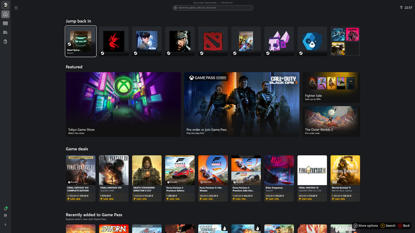Open Forza Horizon 5: Hot Wheels add-on

tap(213, 178)
